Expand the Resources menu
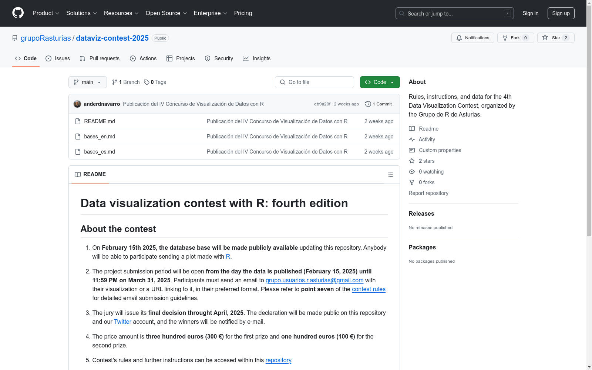This screenshot has width=592, height=370. coord(121,13)
